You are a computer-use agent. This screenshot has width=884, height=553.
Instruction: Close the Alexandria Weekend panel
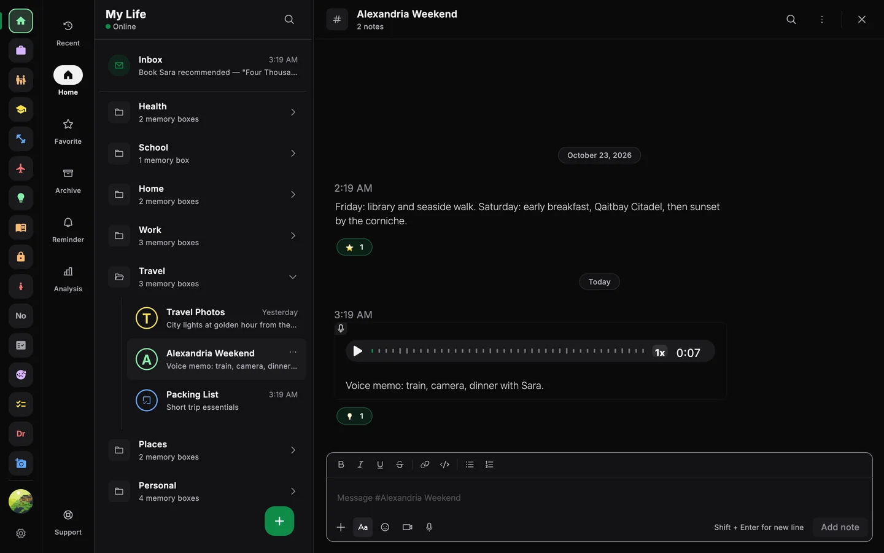click(x=862, y=20)
